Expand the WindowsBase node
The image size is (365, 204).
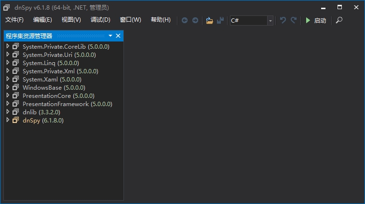(x=8, y=87)
